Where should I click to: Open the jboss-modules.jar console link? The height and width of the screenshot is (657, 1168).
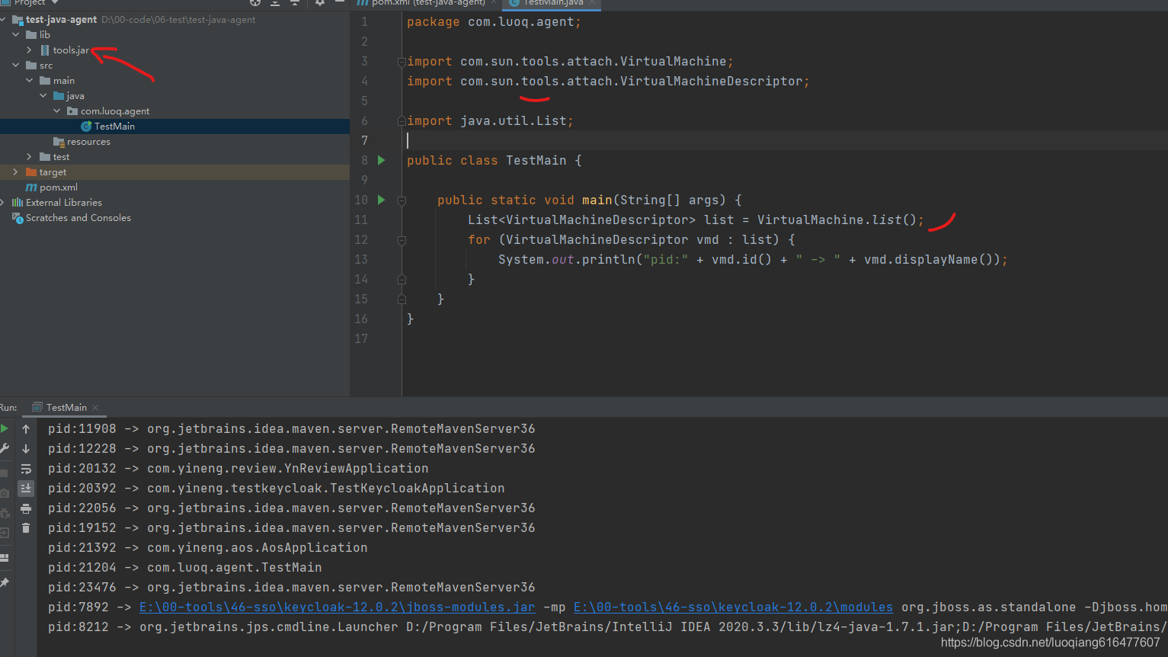[x=337, y=607]
